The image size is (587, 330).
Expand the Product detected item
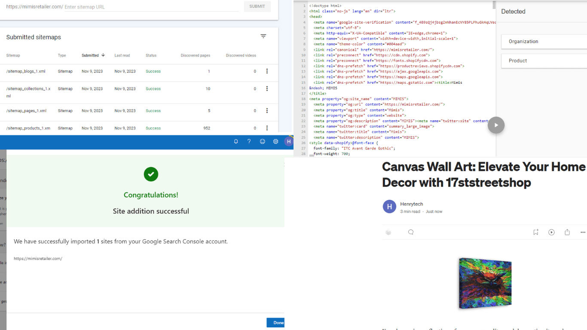point(544,61)
